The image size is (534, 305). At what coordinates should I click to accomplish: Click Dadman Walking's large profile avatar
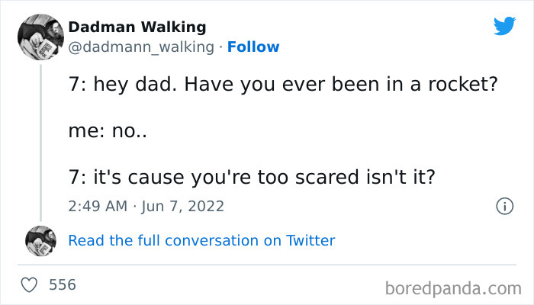point(39,37)
